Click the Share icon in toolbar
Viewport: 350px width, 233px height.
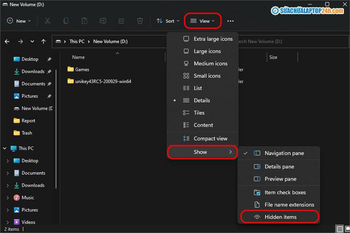click(x=121, y=21)
